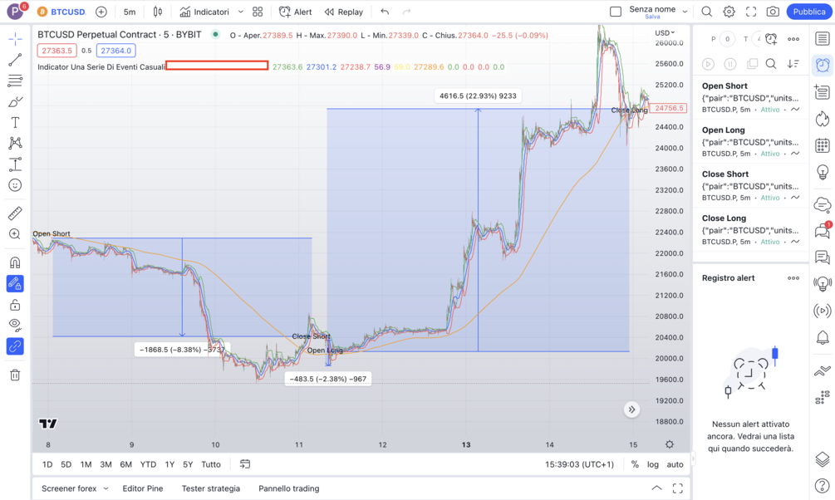
Task: Open the Indicatori dialog
Action: 204,12
